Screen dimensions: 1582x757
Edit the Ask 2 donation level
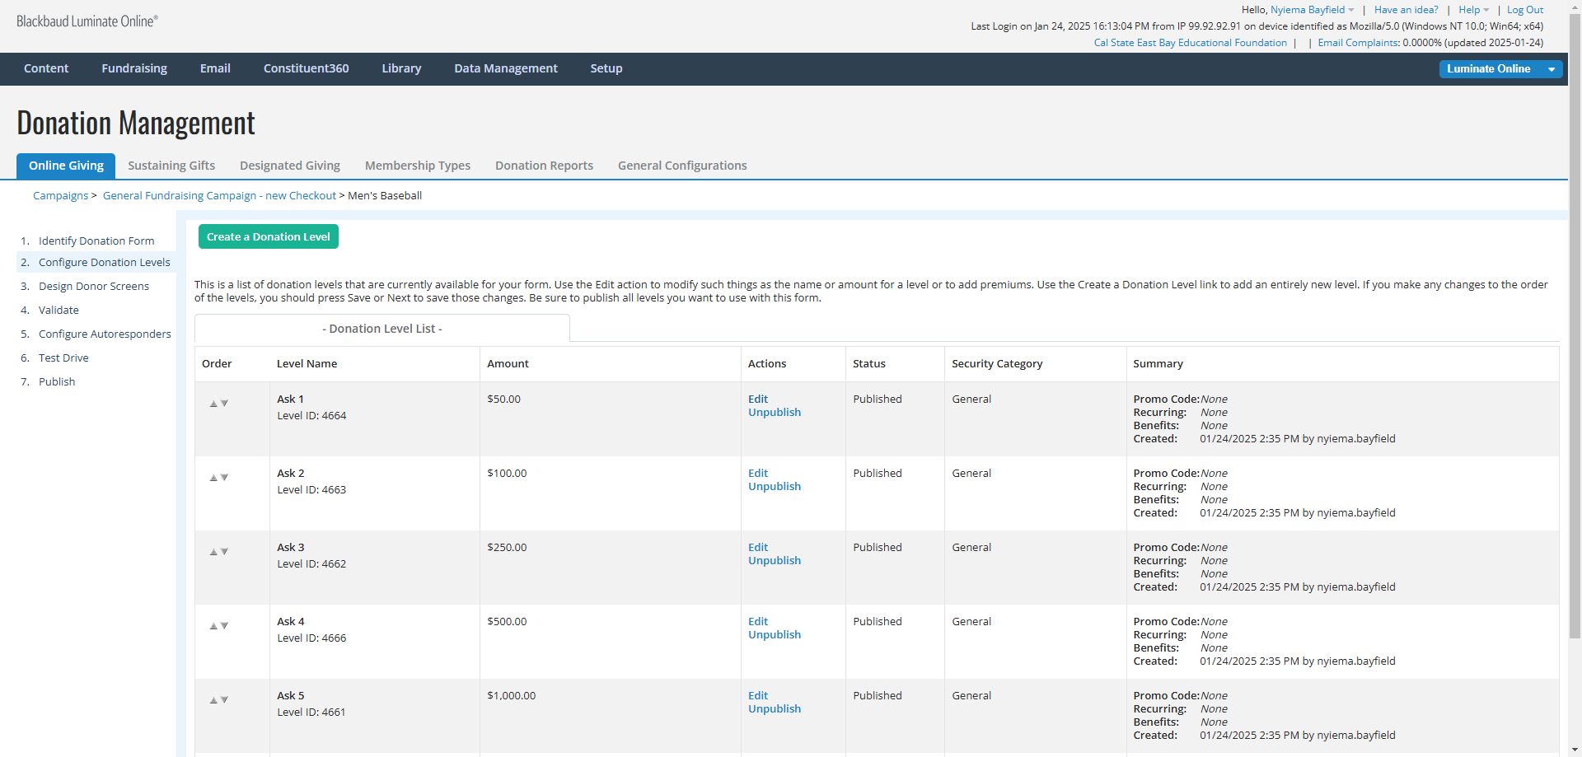tap(758, 473)
